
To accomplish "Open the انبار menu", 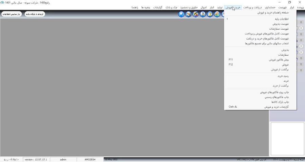I will tap(211, 7).
